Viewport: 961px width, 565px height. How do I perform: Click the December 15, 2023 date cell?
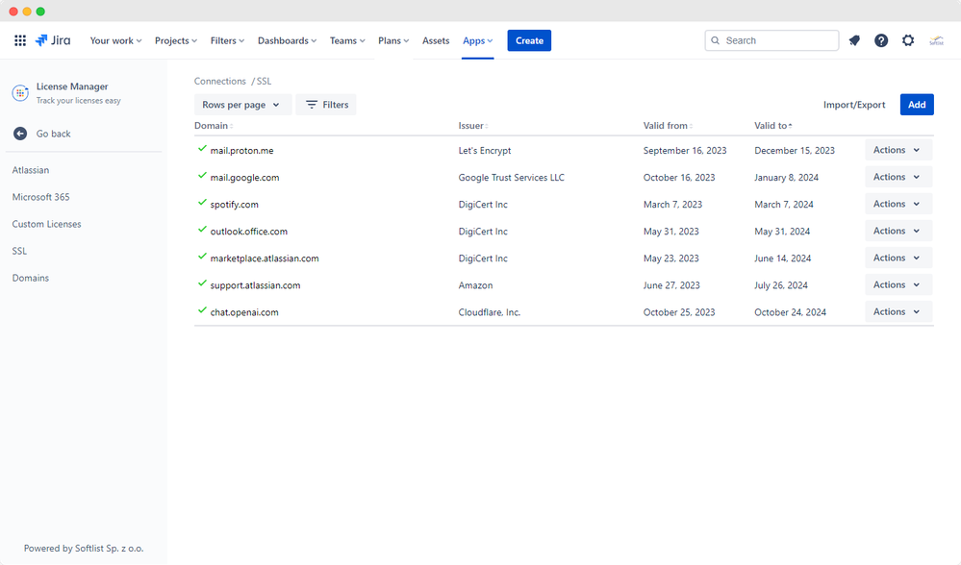(795, 151)
